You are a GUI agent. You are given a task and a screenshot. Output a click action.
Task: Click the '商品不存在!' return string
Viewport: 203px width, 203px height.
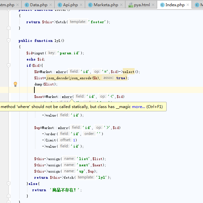65,190
